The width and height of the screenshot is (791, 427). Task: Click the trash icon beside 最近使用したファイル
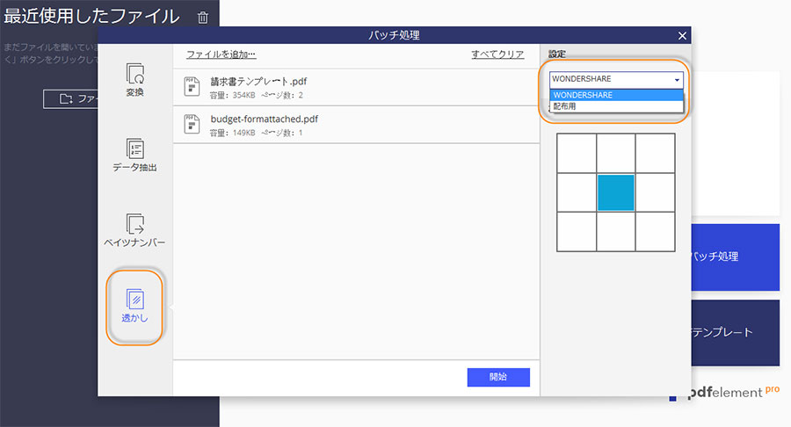(203, 18)
